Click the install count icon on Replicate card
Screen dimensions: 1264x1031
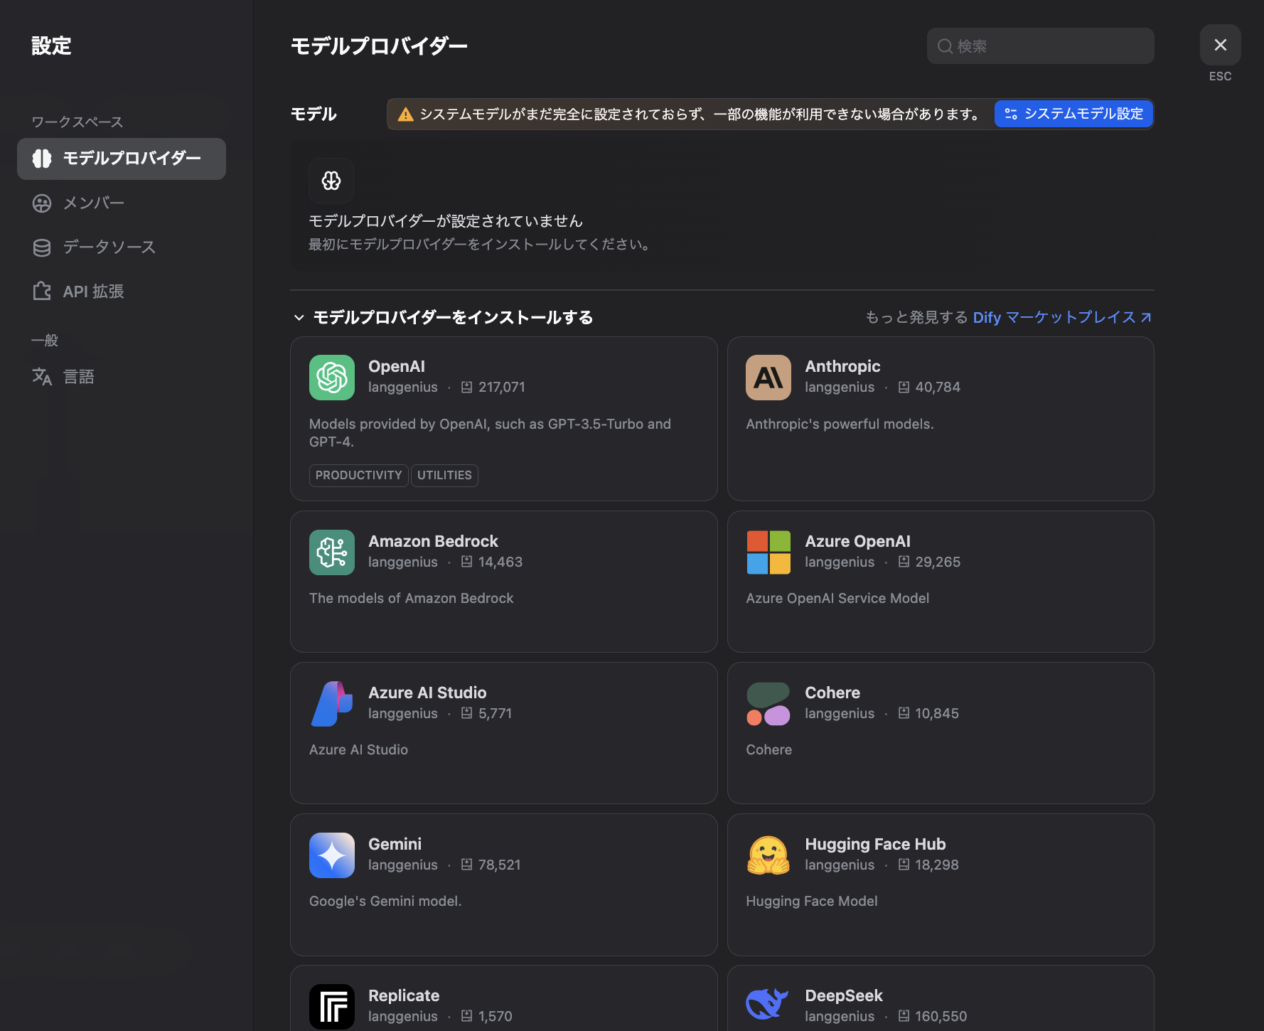467,1016
